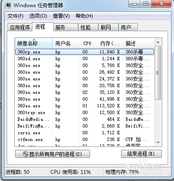Image resolution: width=174 pixels, height=181 pixels.
Task: Select 360se.exe using 113,520 K memory
Action: (84, 106)
